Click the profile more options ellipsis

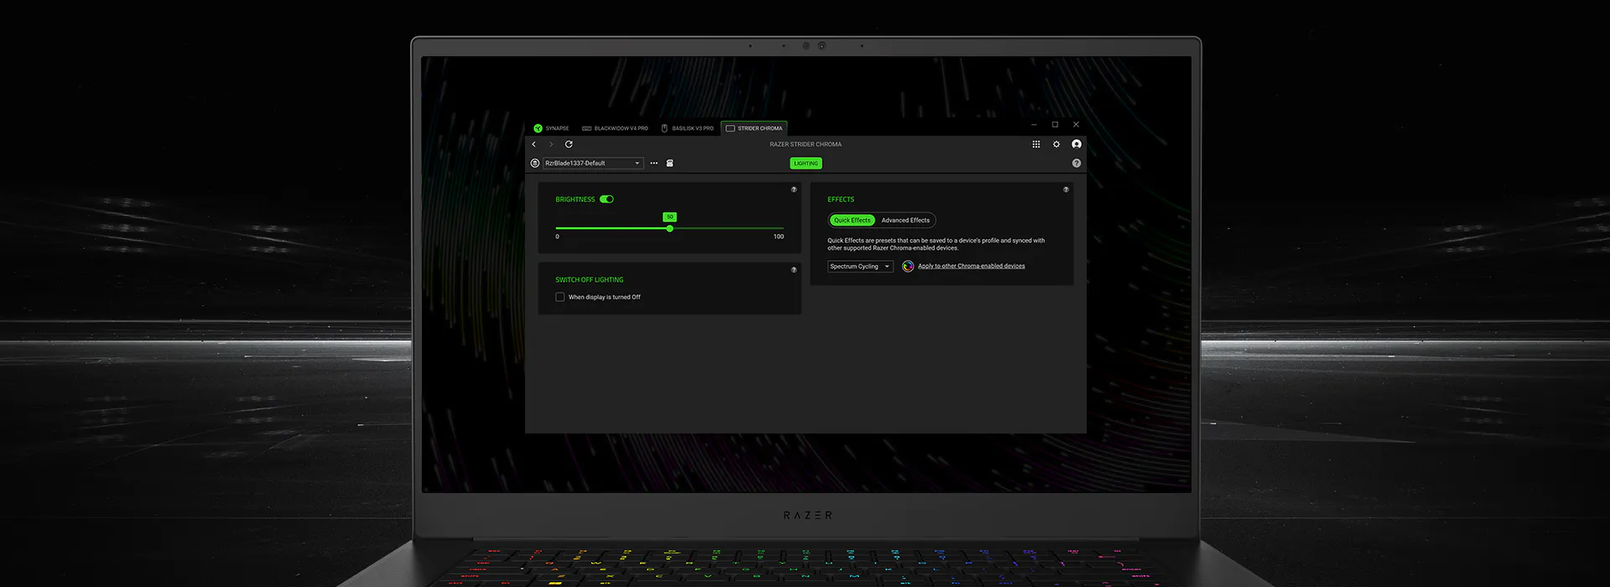(x=654, y=164)
